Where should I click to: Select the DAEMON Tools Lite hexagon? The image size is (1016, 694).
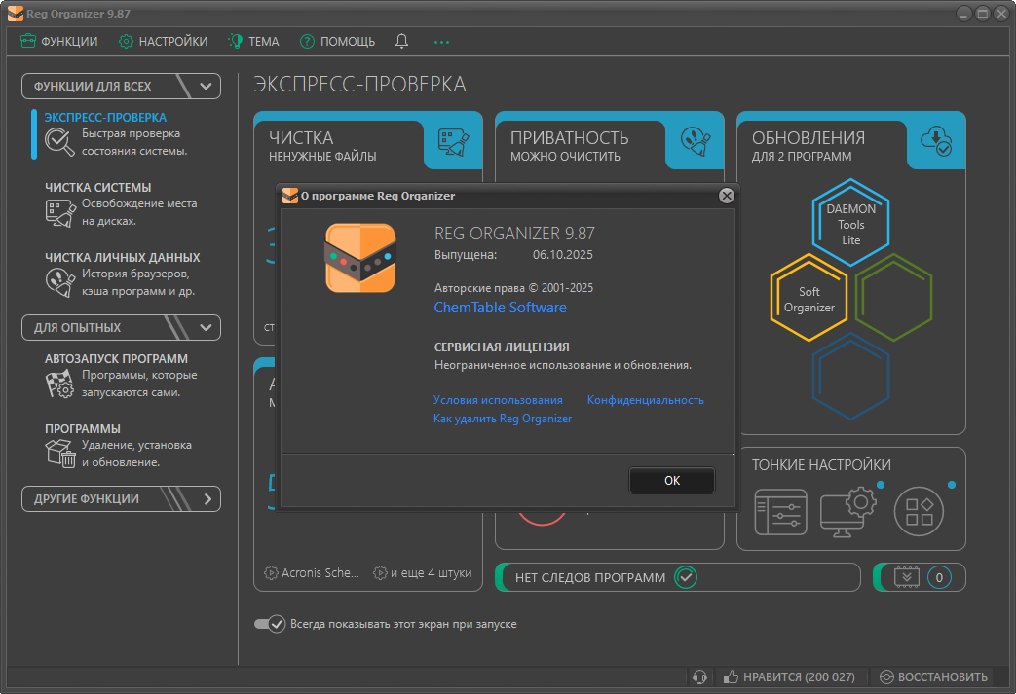point(850,224)
